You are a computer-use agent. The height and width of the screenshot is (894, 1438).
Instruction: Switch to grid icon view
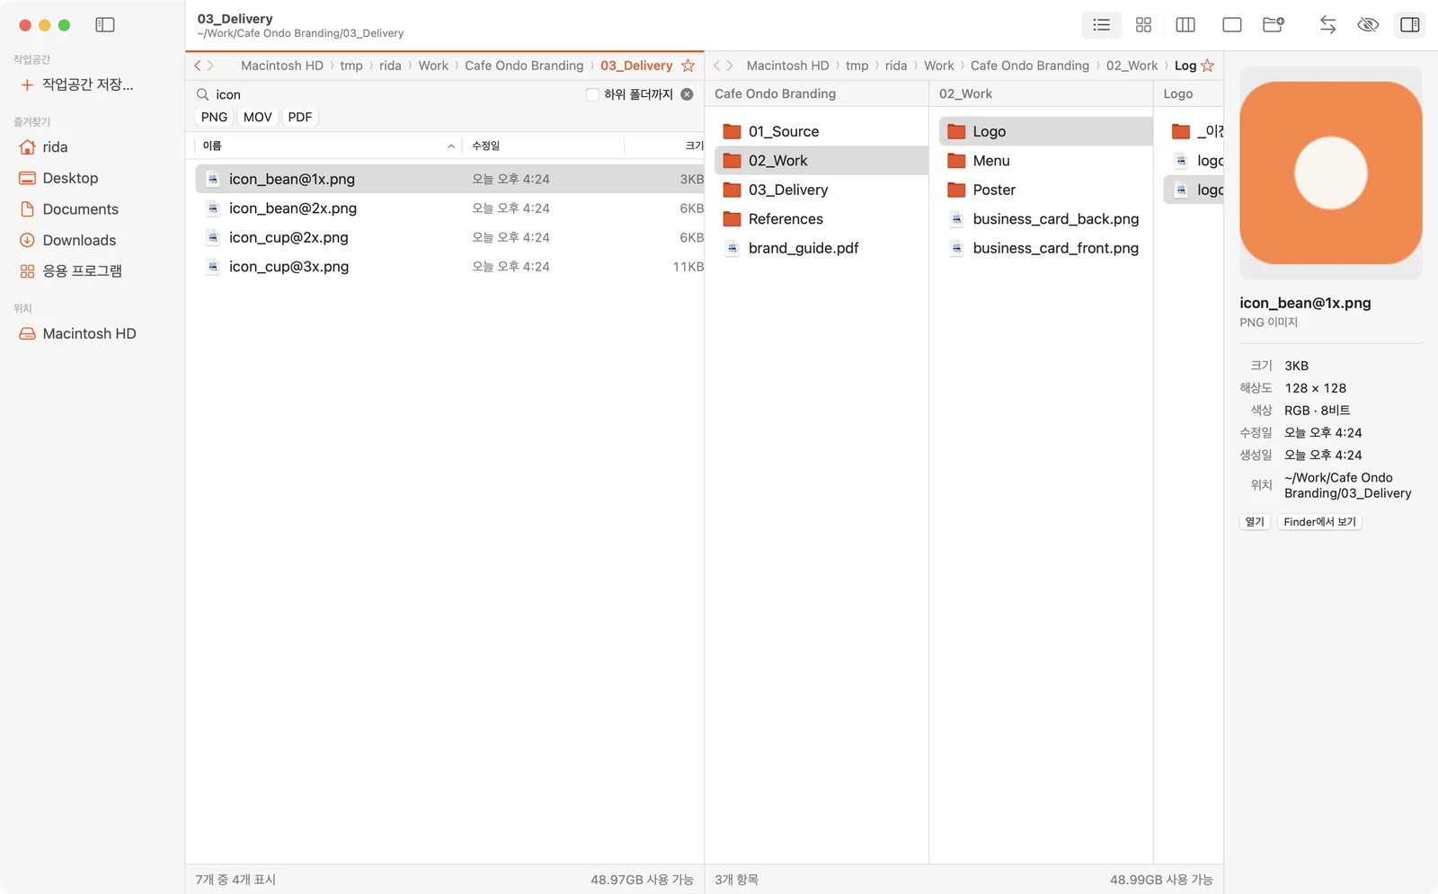coord(1143,25)
